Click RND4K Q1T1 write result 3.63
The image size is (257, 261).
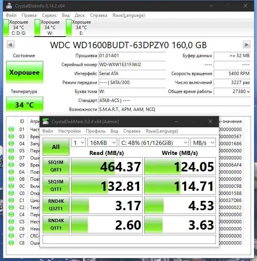click(180, 224)
